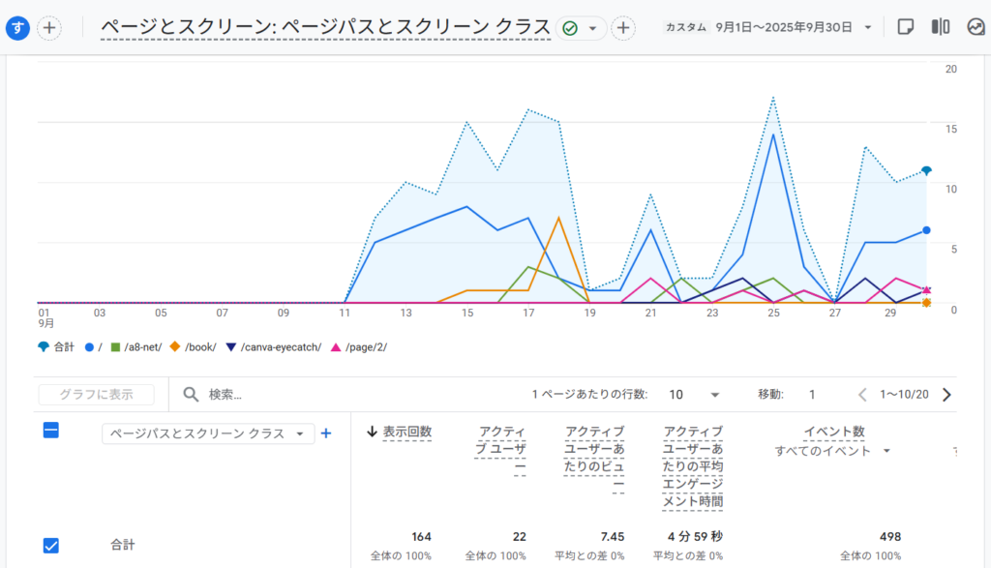
Task: Click the /book/ orange legend marker
Action: pyautogui.click(x=175, y=346)
